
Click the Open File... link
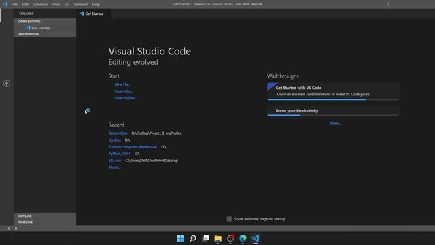pos(124,91)
